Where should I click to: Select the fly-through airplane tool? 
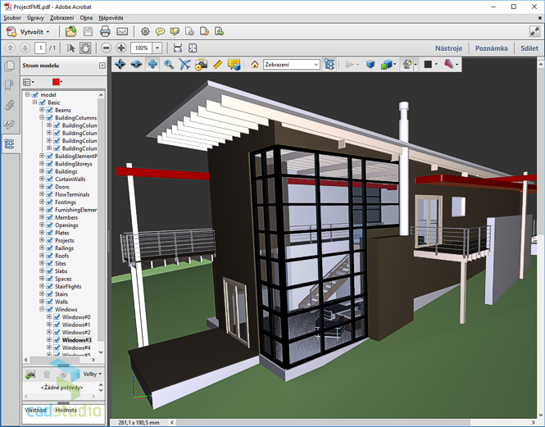tap(184, 64)
